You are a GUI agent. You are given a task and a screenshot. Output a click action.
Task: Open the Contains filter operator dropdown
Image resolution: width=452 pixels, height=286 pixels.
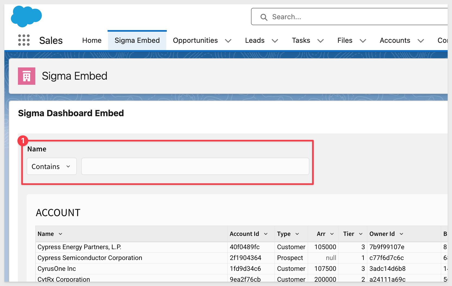click(52, 167)
